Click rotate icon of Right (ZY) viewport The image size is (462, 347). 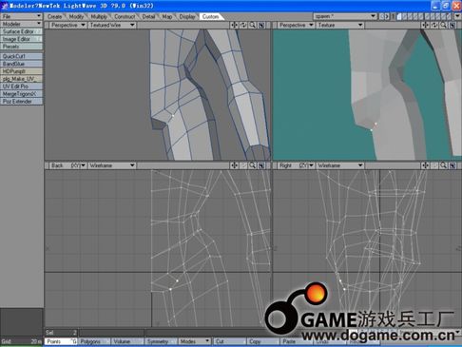pos(434,165)
